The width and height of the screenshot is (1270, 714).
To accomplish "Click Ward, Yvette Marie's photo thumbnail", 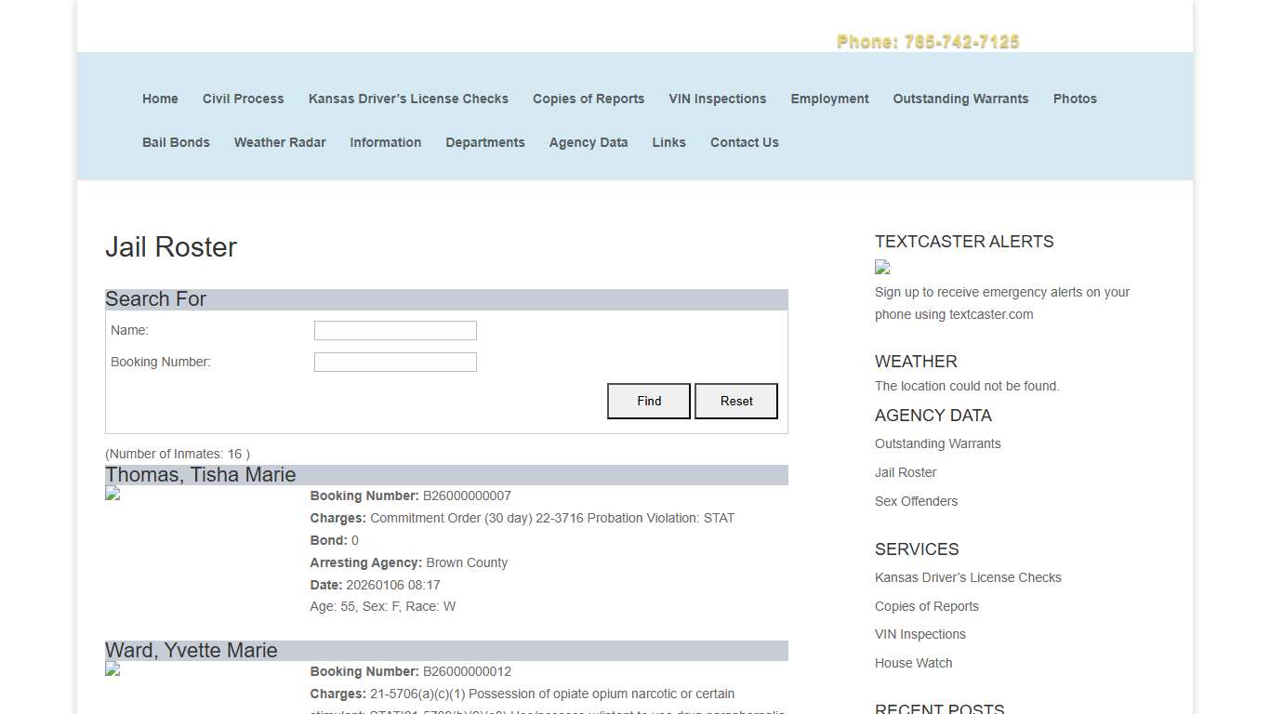I will 112,669.
